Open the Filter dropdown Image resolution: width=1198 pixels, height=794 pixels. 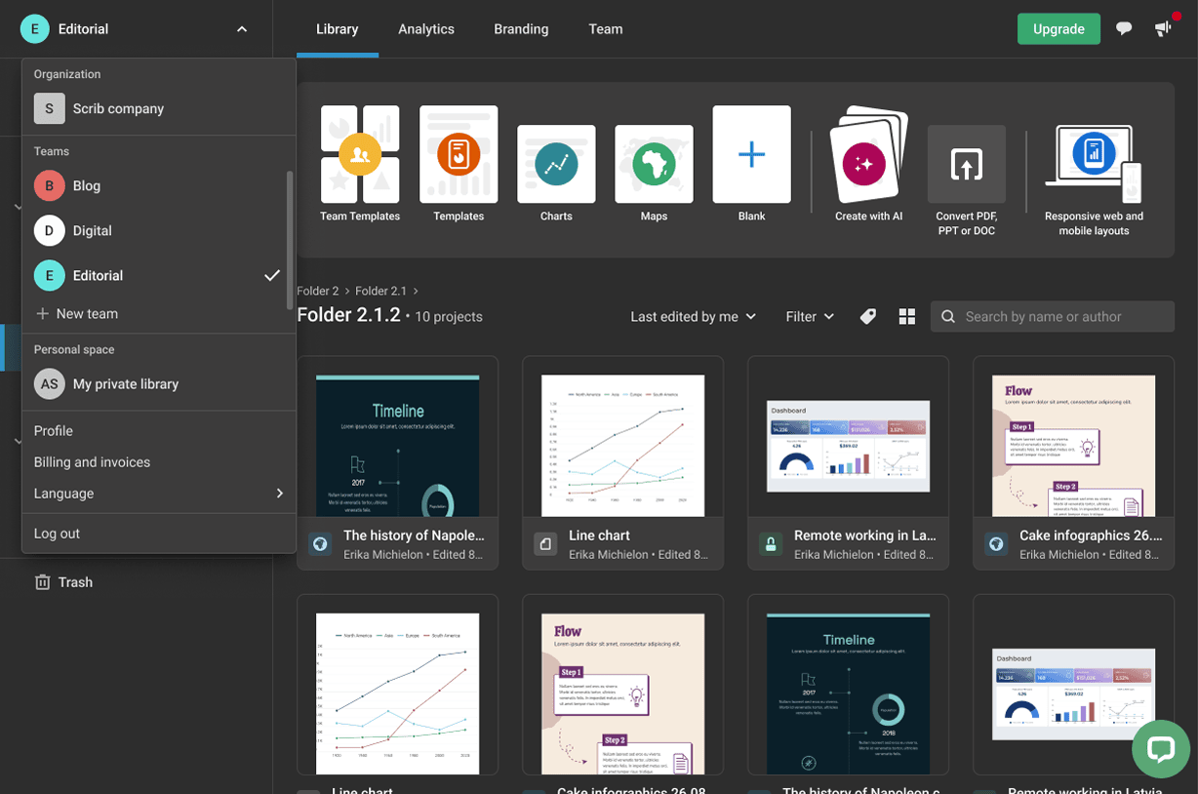pyautogui.click(x=811, y=316)
